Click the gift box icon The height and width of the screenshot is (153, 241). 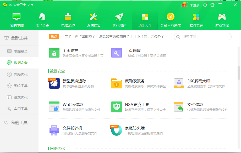[184, 5]
